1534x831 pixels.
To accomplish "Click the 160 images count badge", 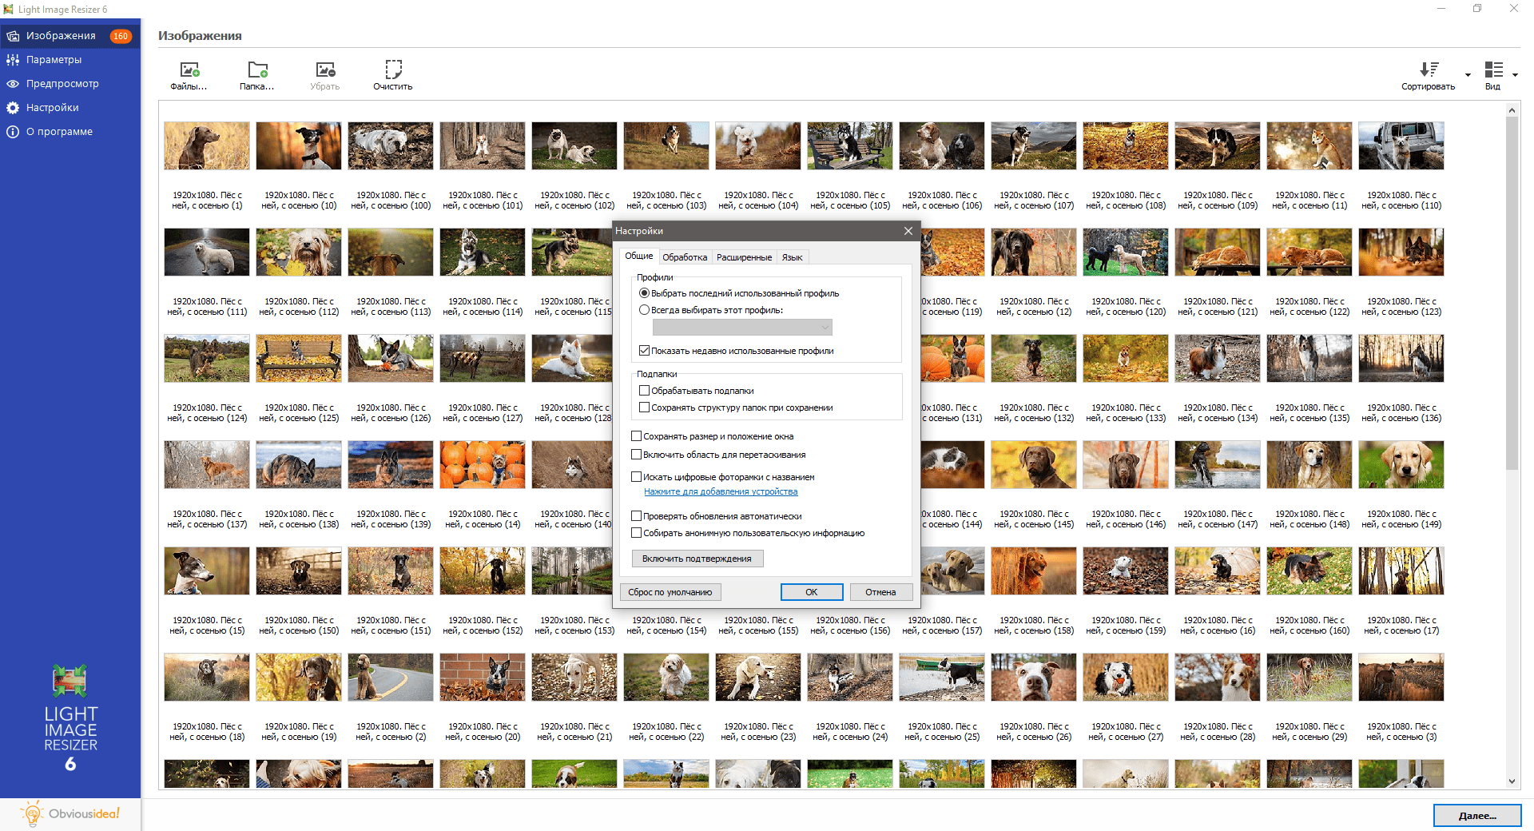I will click(121, 36).
